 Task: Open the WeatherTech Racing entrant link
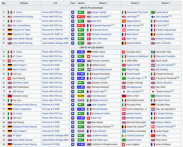click(x=23, y=17)
